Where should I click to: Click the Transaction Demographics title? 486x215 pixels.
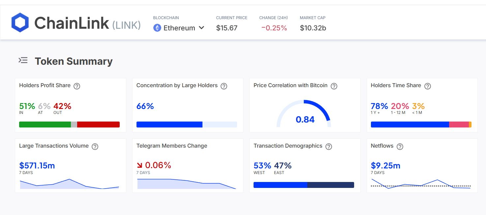[x=288, y=146]
